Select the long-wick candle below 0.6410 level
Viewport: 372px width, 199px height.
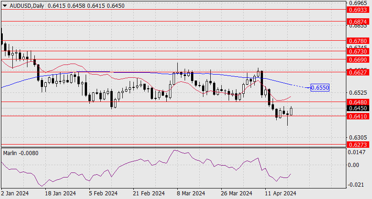point(288,118)
